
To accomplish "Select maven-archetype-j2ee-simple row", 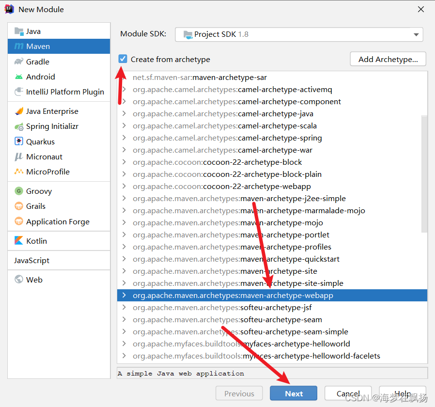I will tap(272, 198).
